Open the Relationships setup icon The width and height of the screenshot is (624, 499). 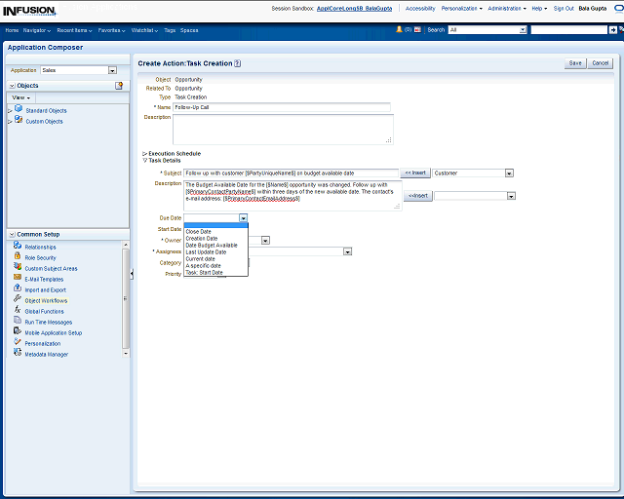[x=18, y=247]
